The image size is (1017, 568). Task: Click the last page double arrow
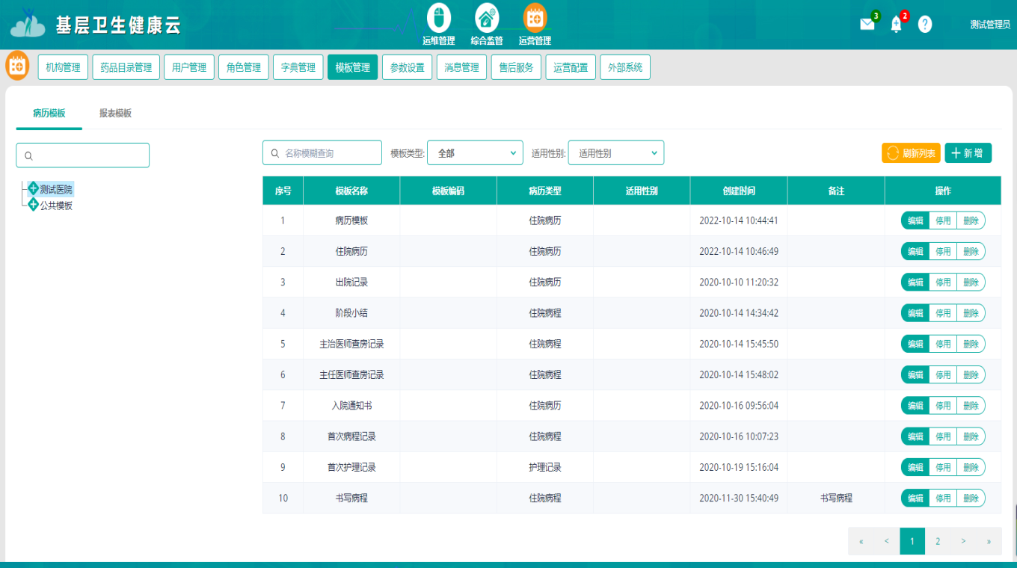pyautogui.click(x=989, y=541)
